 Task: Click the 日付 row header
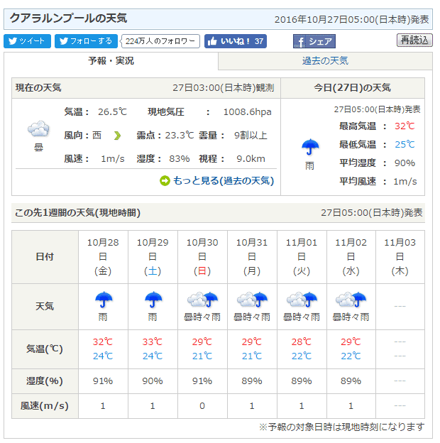pos(45,257)
